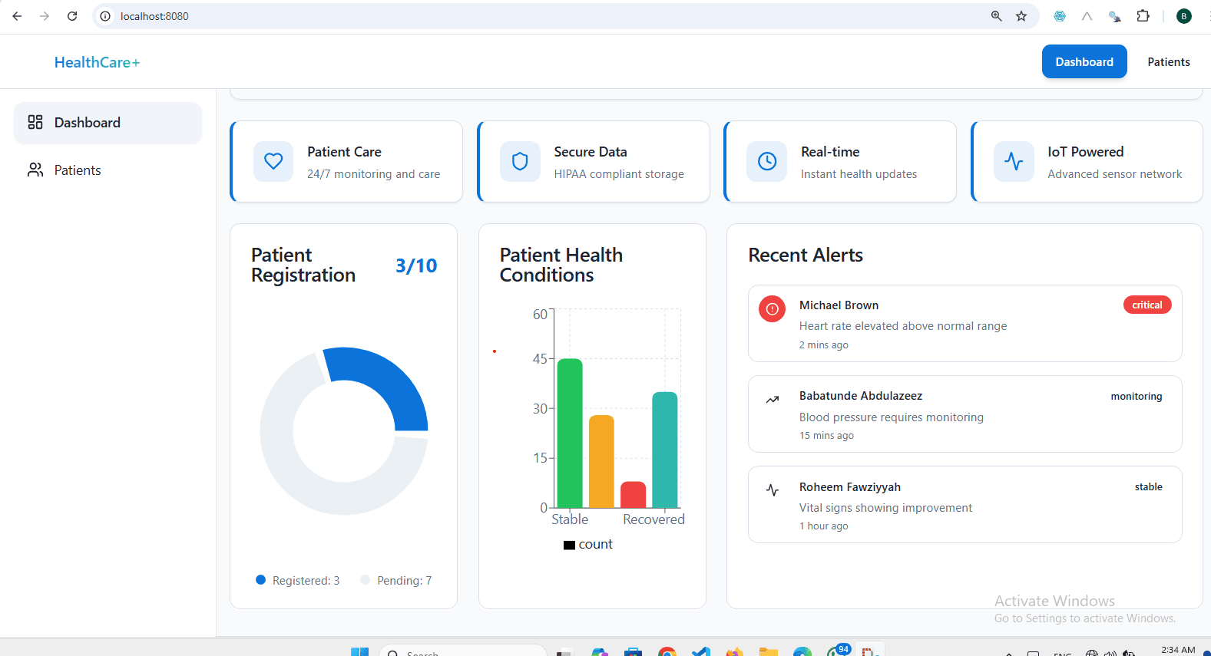
Task: Go to Patients from the top navigation
Action: tap(1168, 62)
